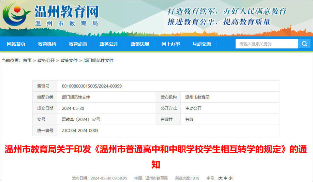Click the view count 浏览次数:1319
Image resolution: width=313 pixels, height=182 pixels.
click(187, 178)
